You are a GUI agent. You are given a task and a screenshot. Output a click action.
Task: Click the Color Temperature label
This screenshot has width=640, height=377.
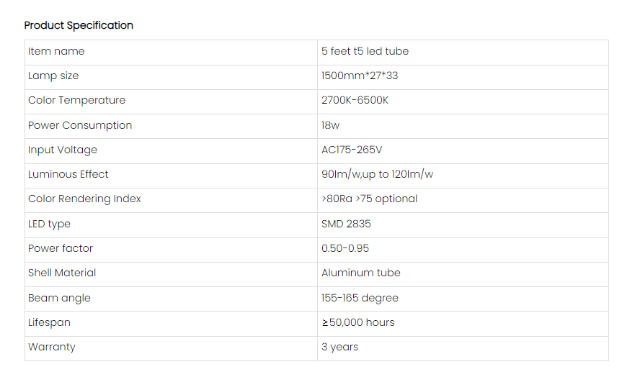[x=76, y=100]
